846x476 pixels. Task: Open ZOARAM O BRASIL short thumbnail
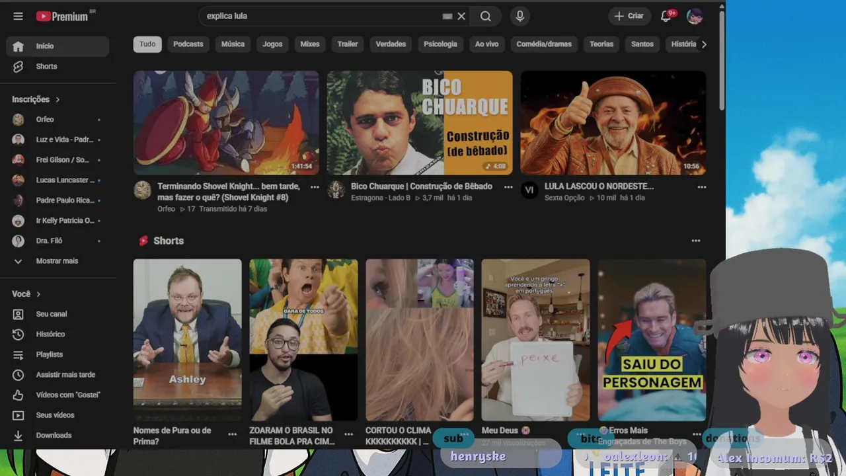click(x=304, y=340)
